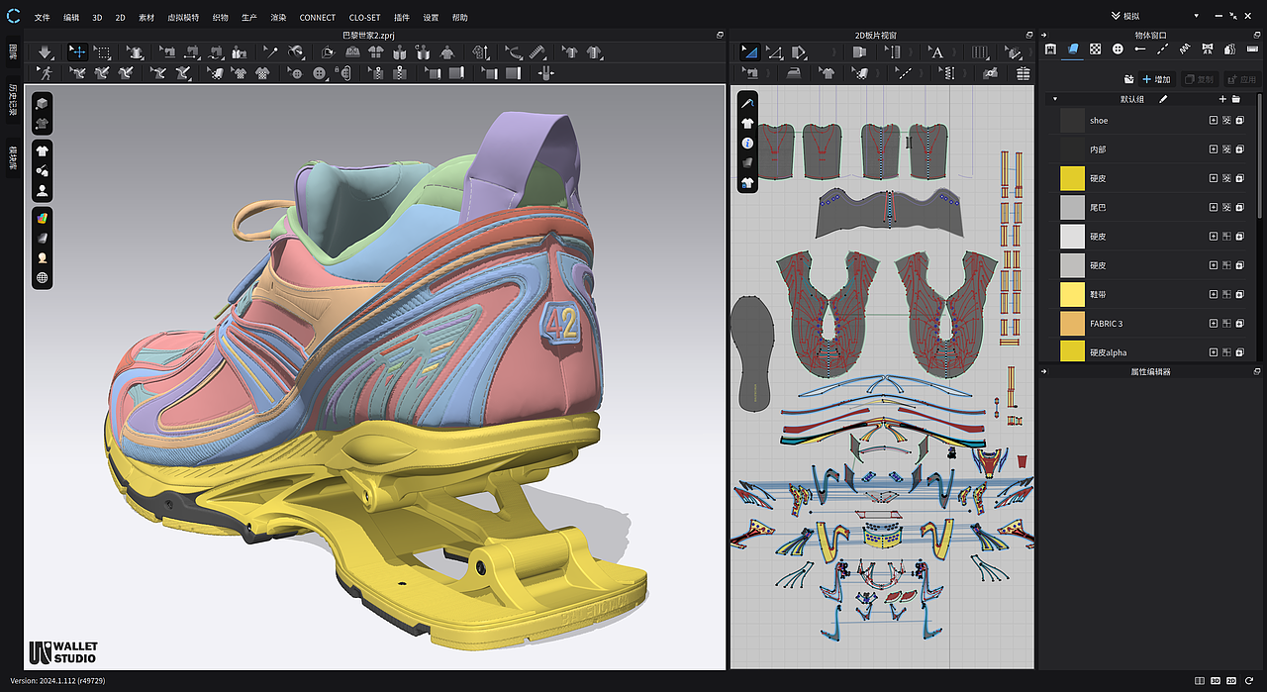1267x692 pixels.
Task: Click the walking avatar animation icon
Action: [44, 73]
